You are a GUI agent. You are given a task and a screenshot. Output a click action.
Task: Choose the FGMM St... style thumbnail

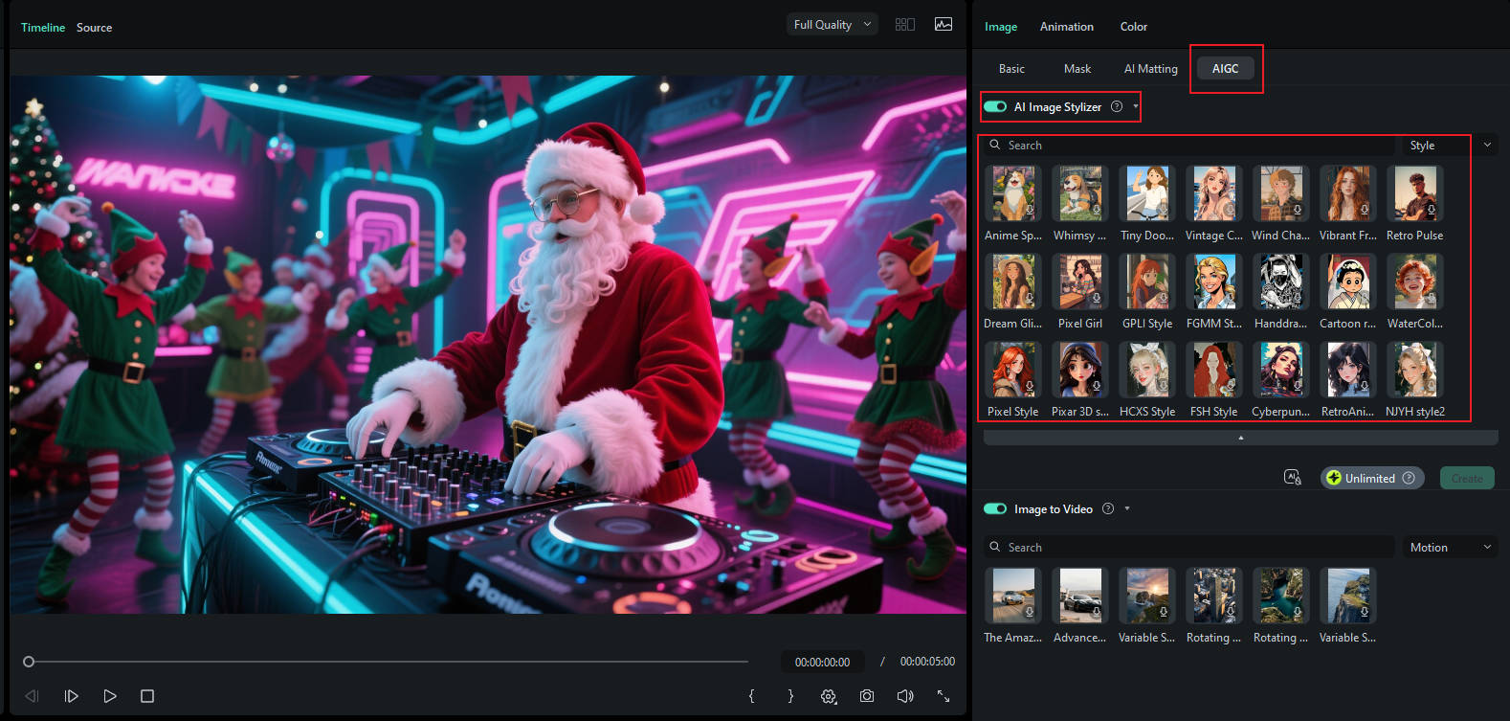tap(1214, 282)
